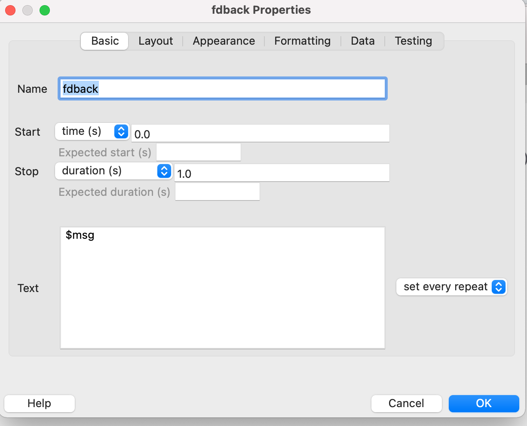Click the Cancel button
The height and width of the screenshot is (426, 527).
click(x=406, y=403)
